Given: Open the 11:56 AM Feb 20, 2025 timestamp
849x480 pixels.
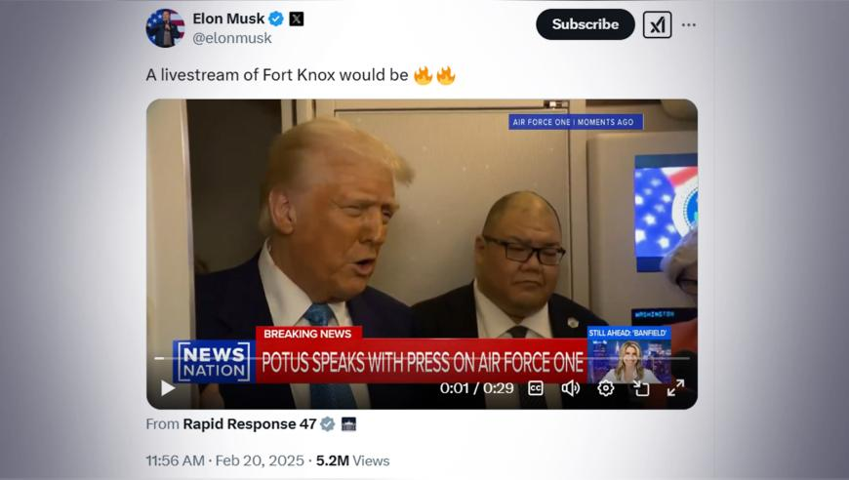Looking at the screenshot, I should coord(224,460).
